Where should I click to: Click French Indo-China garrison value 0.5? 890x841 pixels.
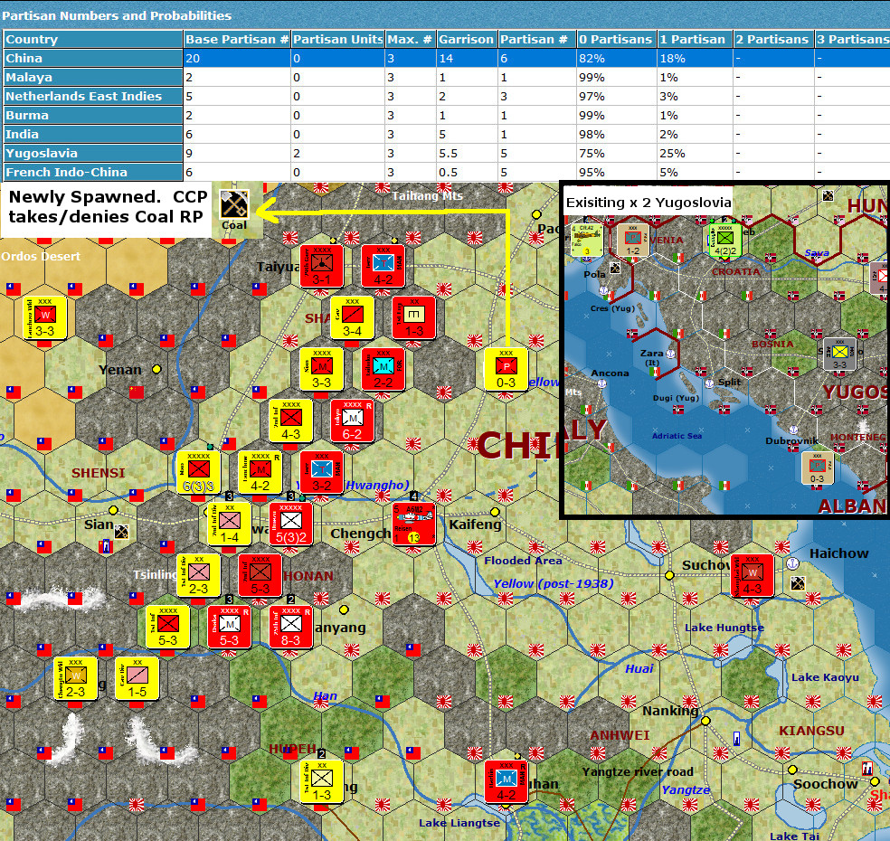[x=467, y=172]
